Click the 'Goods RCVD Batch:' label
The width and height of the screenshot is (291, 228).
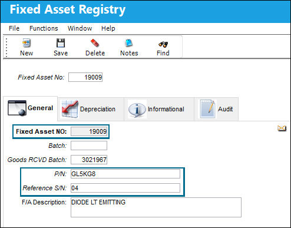pos(37,160)
